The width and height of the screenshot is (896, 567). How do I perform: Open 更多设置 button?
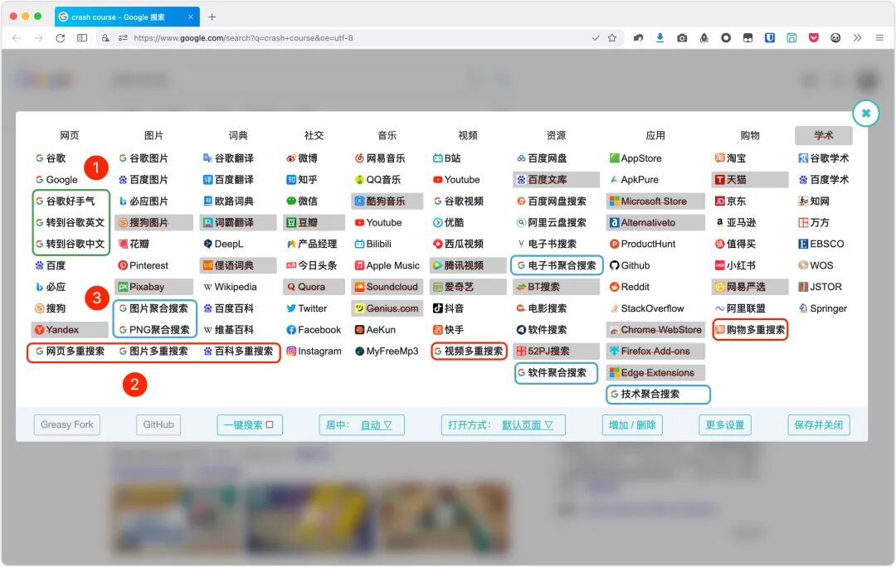coord(724,424)
